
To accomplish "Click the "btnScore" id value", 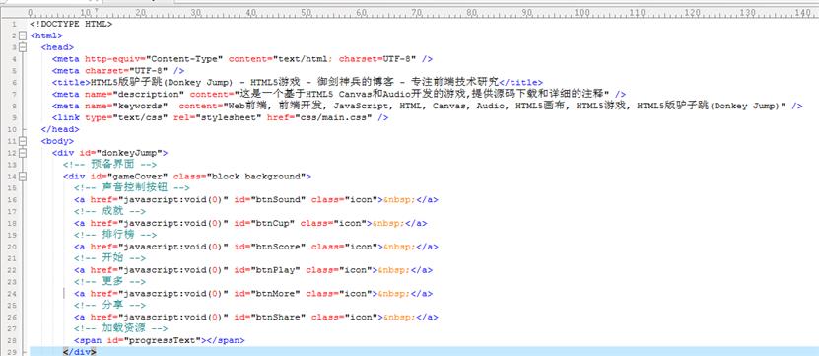I will click(279, 247).
